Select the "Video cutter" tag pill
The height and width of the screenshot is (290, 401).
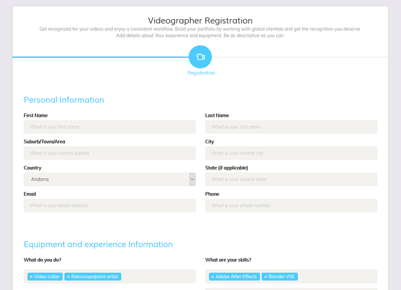click(45, 276)
